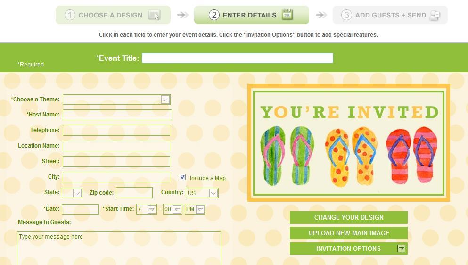Viewport: 468px width, 265px height.
Task: Uncheck the Include a Map checkbox
Action: (183, 177)
